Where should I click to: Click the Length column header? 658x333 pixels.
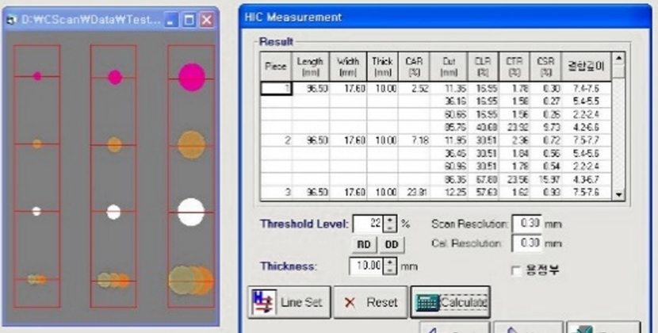click(x=311, y=67)
